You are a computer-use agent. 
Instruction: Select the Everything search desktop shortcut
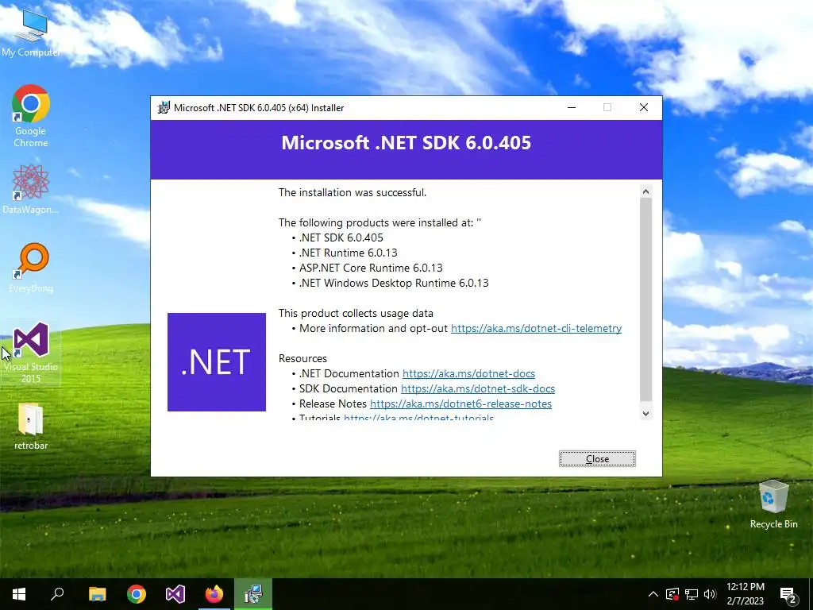click(x=31, y=268)
